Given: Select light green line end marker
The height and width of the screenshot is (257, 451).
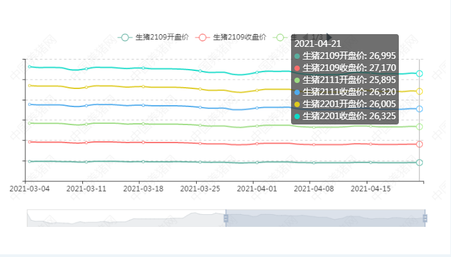Looking at the screenshot, I should click(420, 126).
